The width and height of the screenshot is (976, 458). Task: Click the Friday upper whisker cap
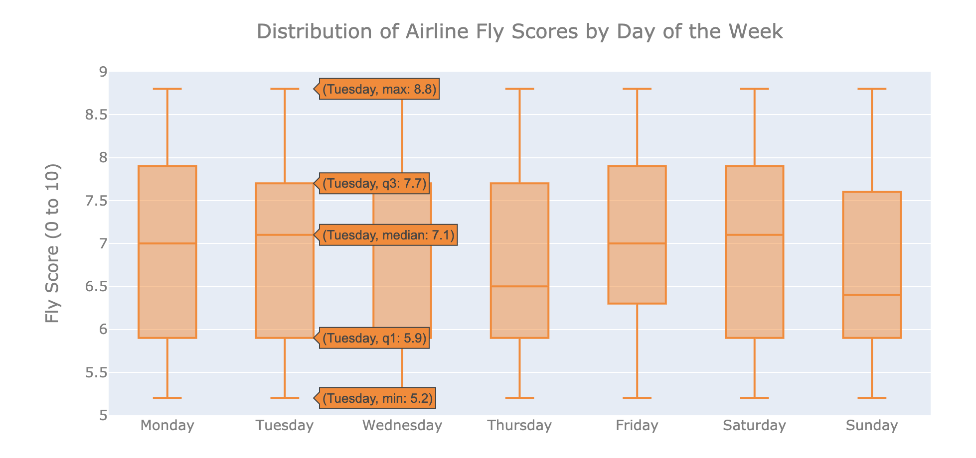pos(637,89)
